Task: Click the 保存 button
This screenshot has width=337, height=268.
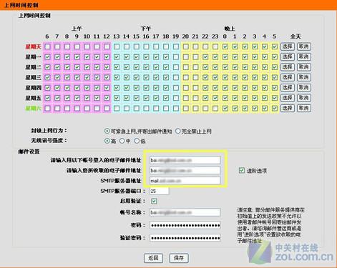Action: coord(179,258)
